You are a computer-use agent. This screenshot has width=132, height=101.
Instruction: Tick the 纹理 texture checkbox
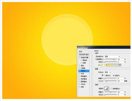[81, 63]
